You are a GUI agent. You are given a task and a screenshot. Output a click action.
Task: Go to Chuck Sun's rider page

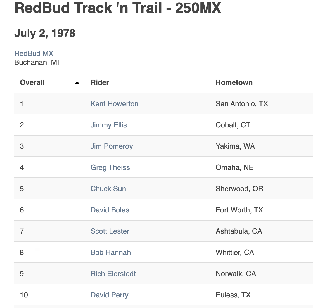coord(108,189)
